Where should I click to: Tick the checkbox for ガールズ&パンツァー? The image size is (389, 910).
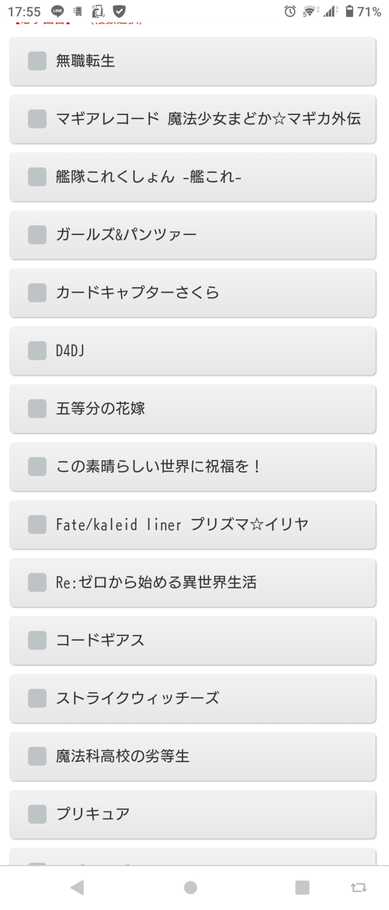37,235
